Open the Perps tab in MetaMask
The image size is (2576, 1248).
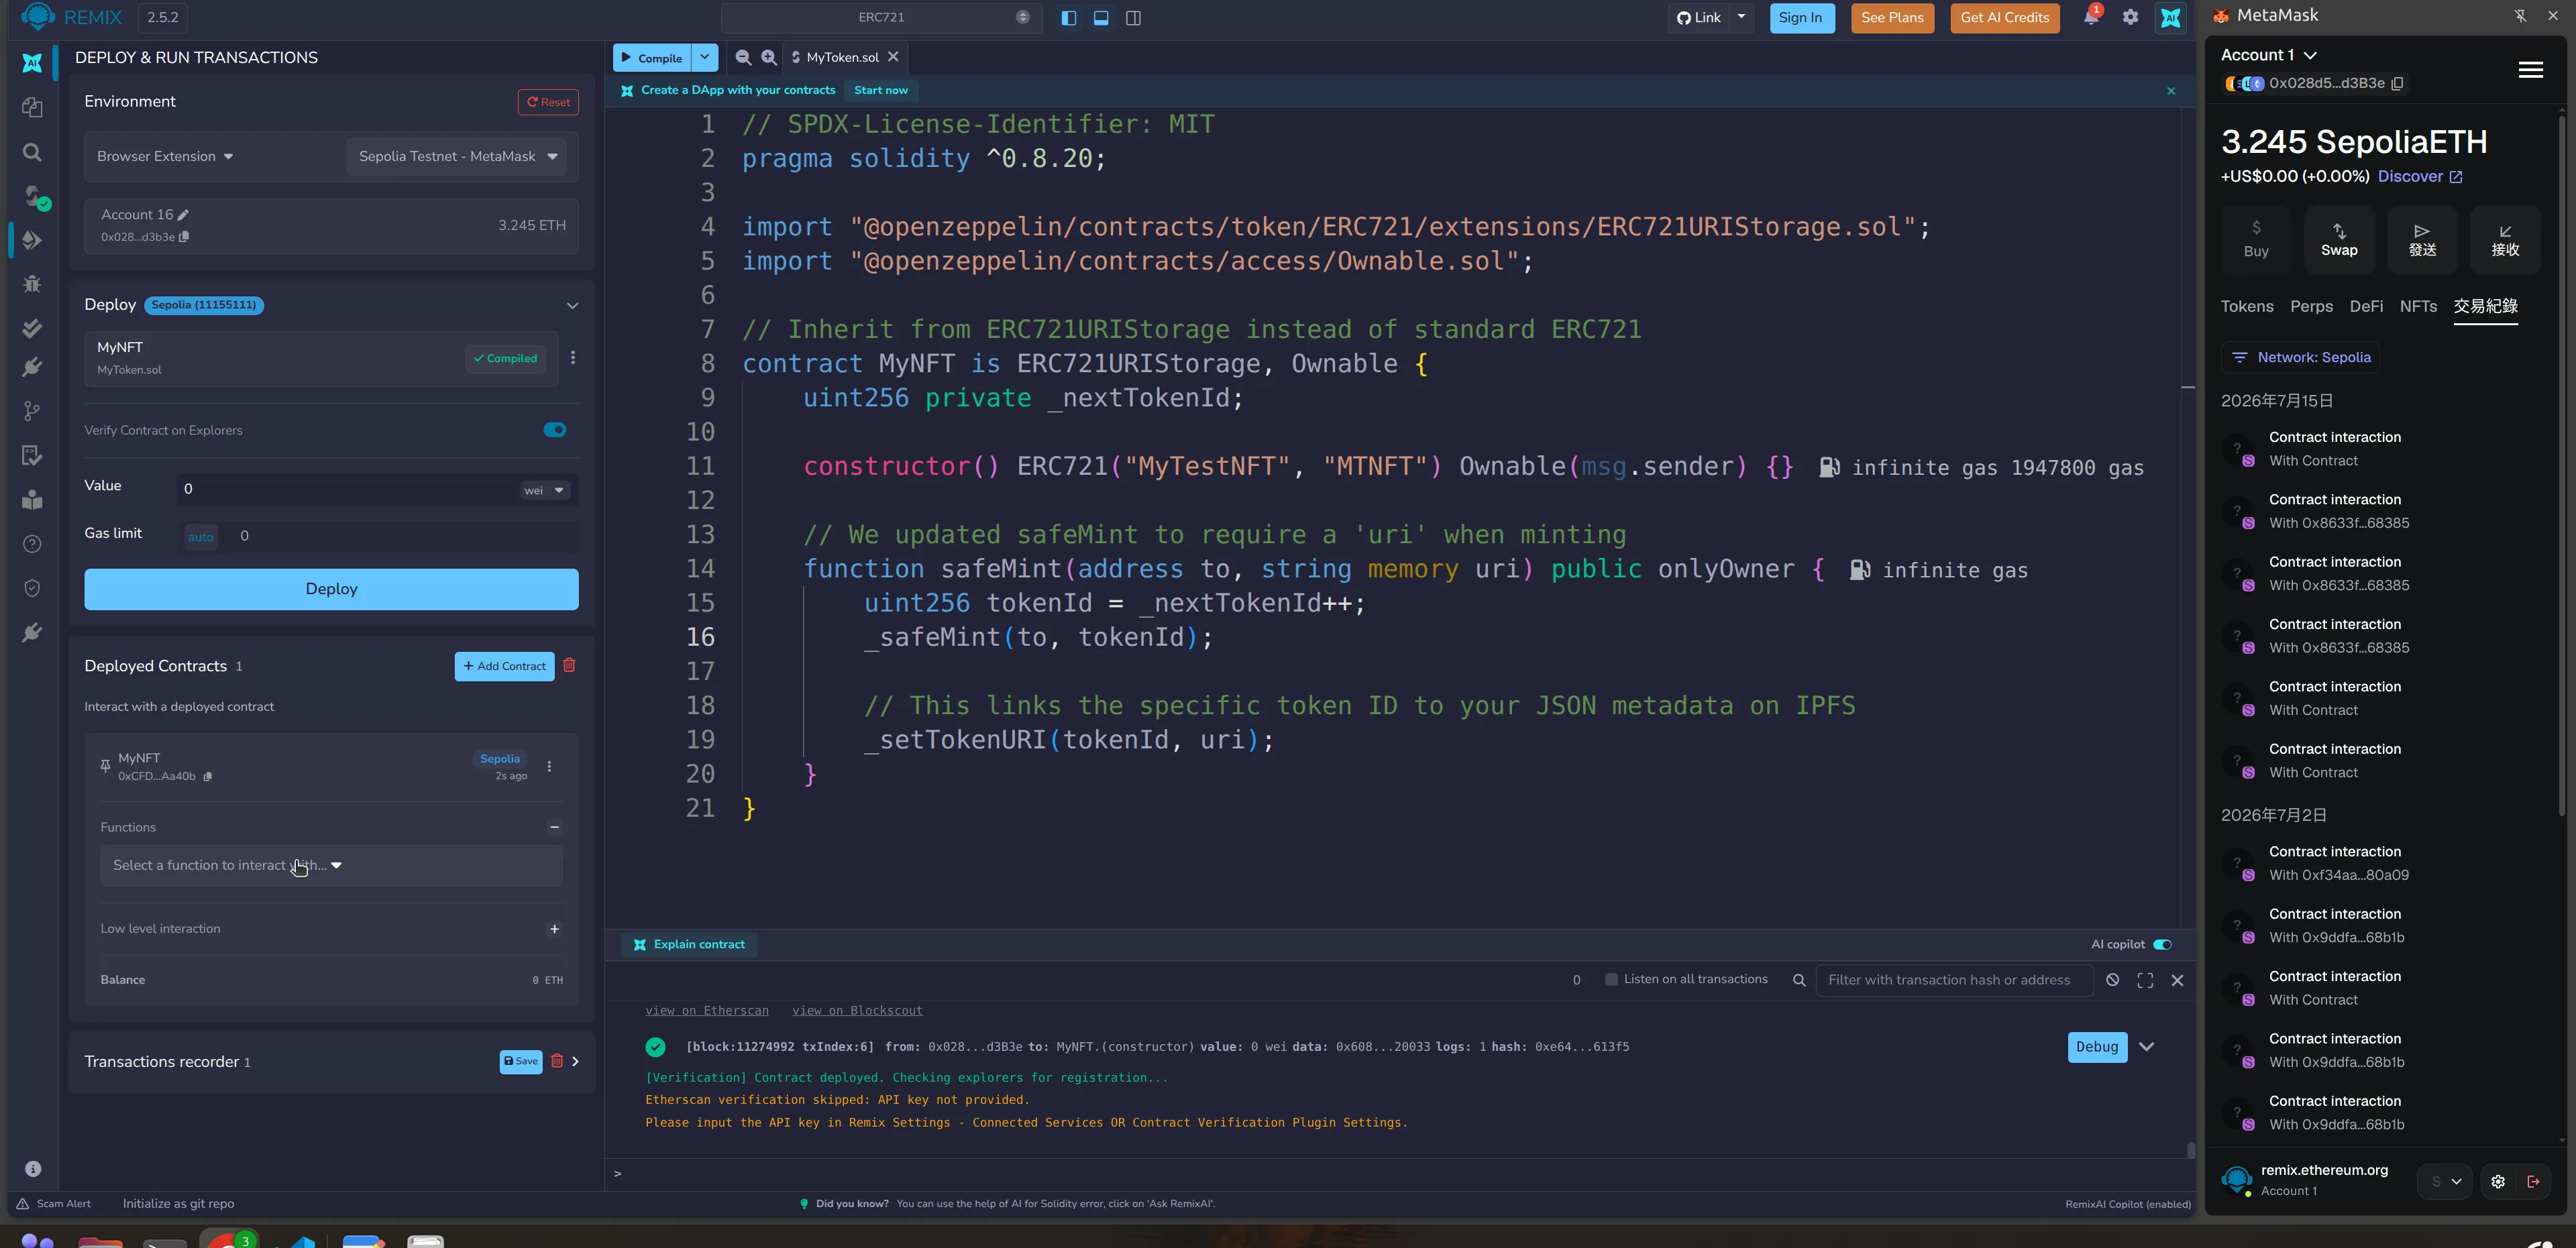click(x=2311, y=306)
